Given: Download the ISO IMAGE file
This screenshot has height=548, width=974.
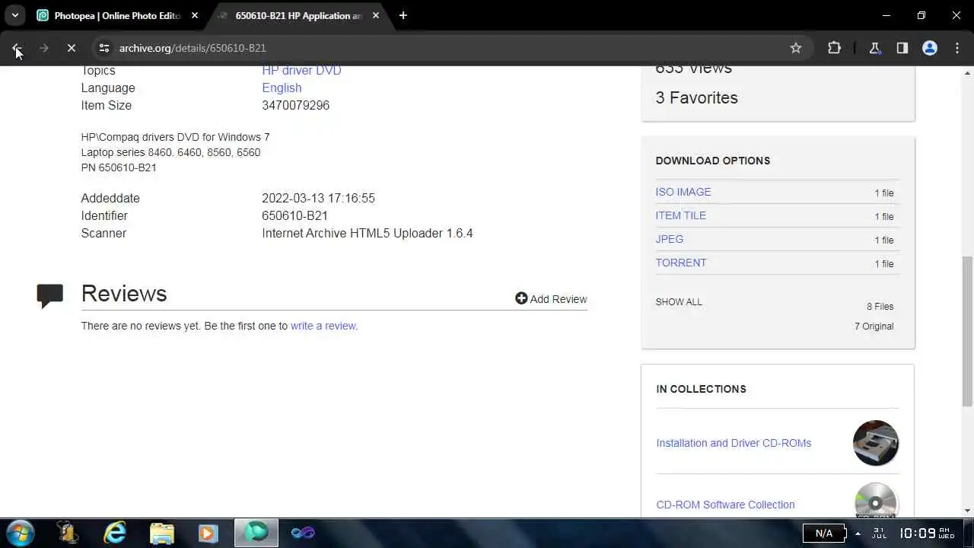Looking at the screenshot, I should pos(683,192).
